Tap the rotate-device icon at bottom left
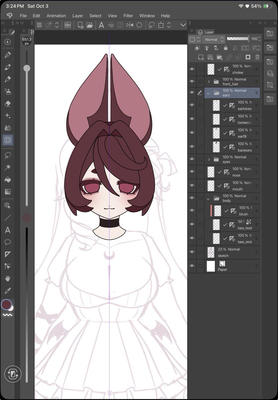 point(13,374)
